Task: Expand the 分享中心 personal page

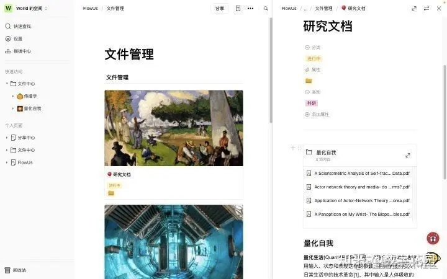Action: (x=7, y=138)
